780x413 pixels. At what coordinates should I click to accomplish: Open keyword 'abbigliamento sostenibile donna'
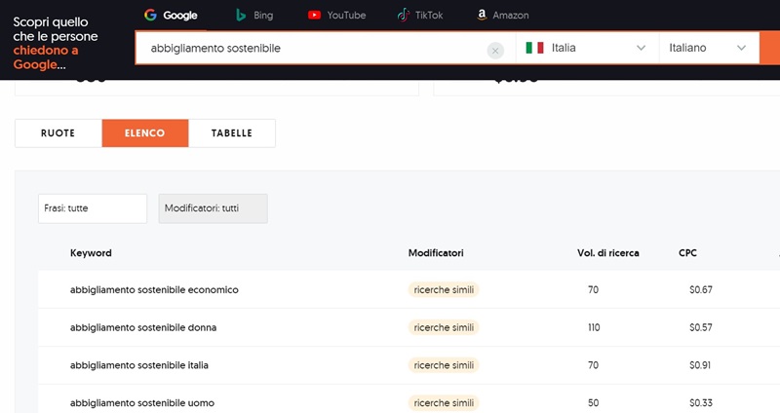(143, 327)
